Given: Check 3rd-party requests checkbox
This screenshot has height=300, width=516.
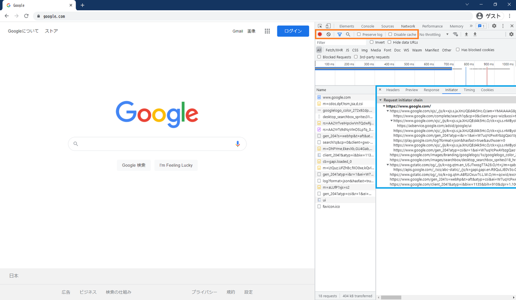Looking at the screenshot, I should (x=356, y=57).
